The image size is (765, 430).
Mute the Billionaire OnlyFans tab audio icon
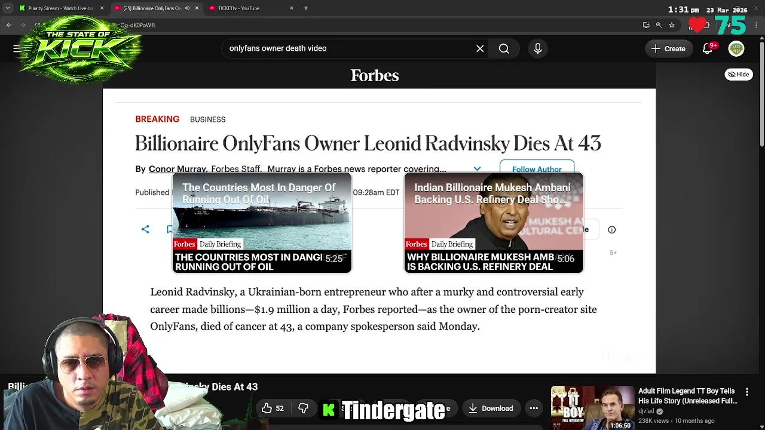click(x=187, y=8)
